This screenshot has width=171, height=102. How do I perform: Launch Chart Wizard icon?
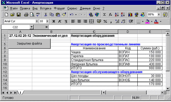coord(130,14)
